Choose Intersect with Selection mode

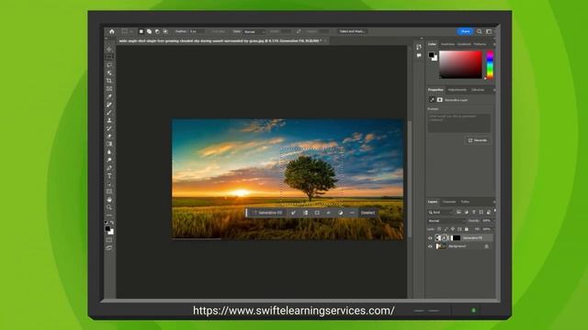click(165, 31)
